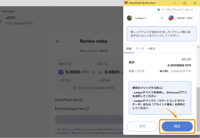Click the stETH Lido Staked ETH heading
The width and height of the screenshot is (200, 138).
point(19,20)
